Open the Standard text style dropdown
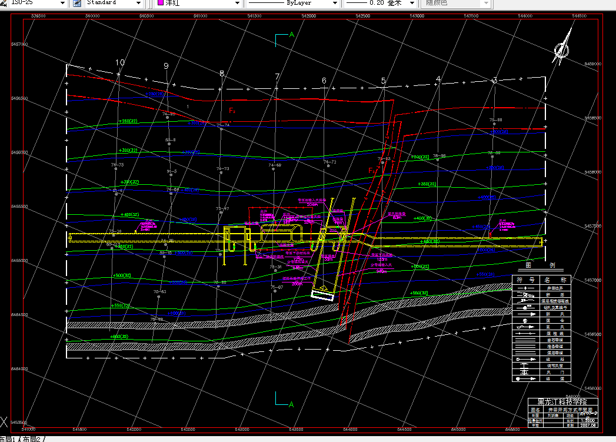The width and height of the screenshot is (616, 442). (138, 3)
